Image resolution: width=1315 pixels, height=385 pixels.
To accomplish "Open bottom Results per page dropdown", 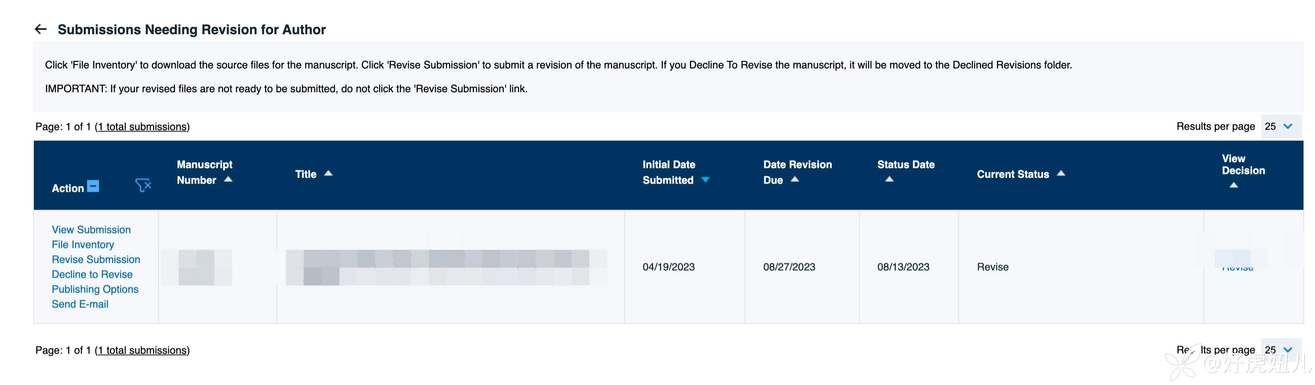I will pyautogui.click(x=1280, y=350).
